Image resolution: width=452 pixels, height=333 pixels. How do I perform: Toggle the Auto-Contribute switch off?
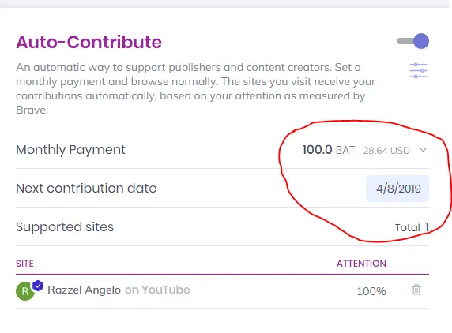point(413,41)
